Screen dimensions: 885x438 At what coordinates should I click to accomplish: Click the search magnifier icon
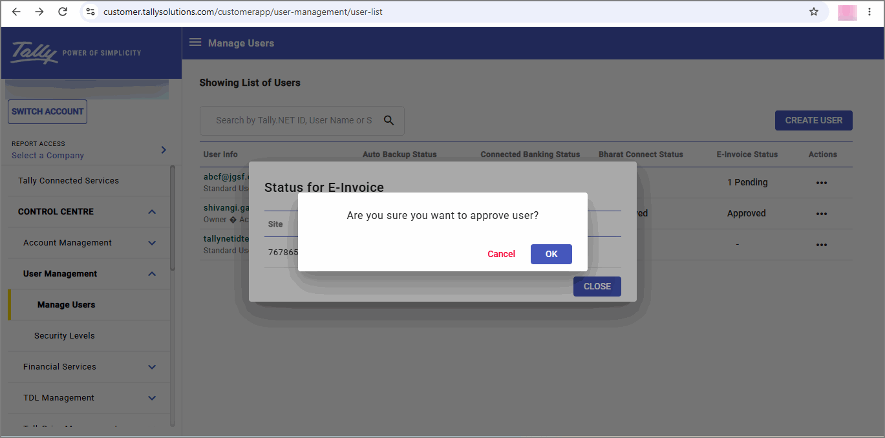click(x=389, y=120)
